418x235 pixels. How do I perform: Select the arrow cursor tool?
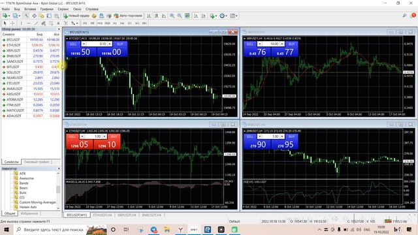coord(5,23)
